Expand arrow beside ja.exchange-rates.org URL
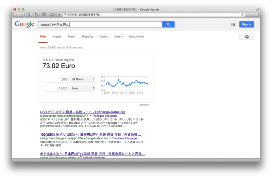This screenshot has width=272, height=178. pyautogui.click(x=90, y=116)
